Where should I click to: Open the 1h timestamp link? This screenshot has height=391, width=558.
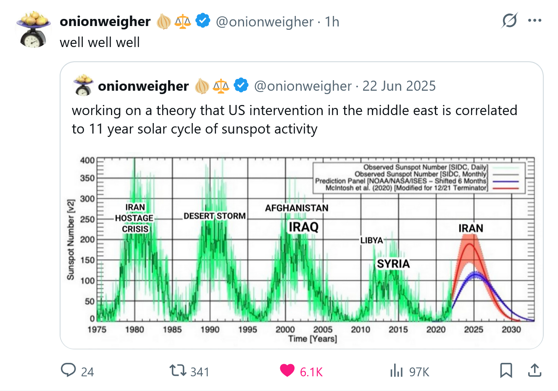tap(332, 22)
